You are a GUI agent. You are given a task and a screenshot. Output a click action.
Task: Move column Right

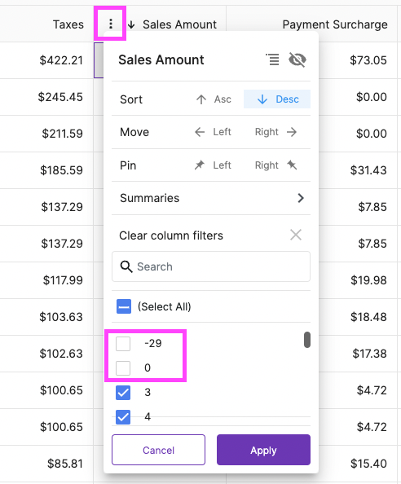(x=275, y=132)
